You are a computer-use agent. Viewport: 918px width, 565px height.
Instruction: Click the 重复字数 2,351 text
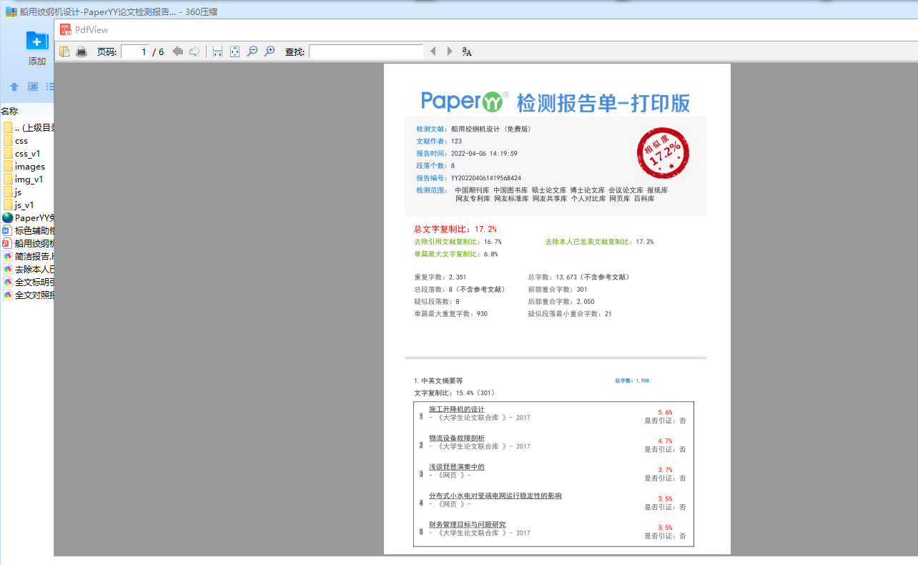tap(440, 277)
